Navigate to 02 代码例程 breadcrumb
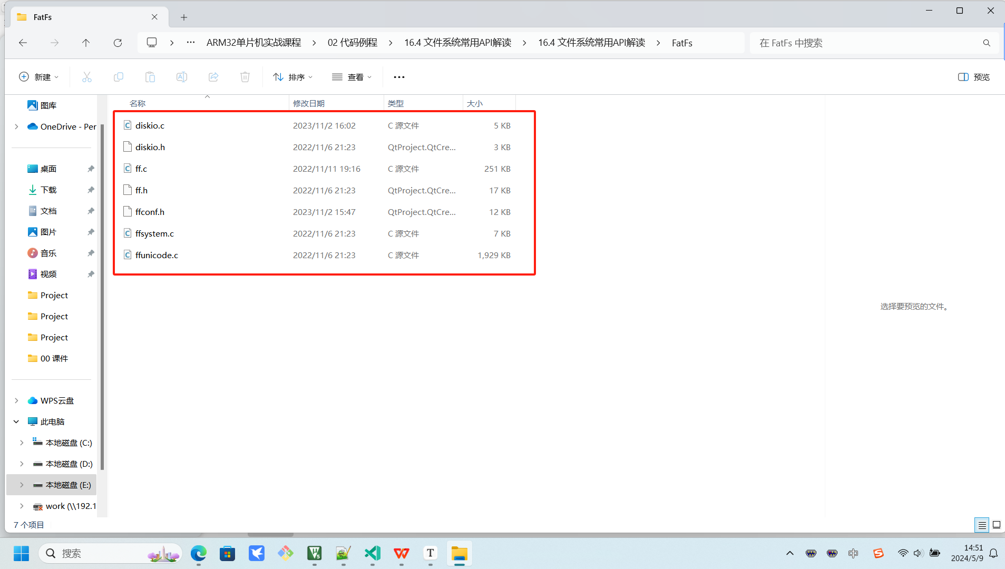Screen dimensions: 1005x569 click(353, 43)
